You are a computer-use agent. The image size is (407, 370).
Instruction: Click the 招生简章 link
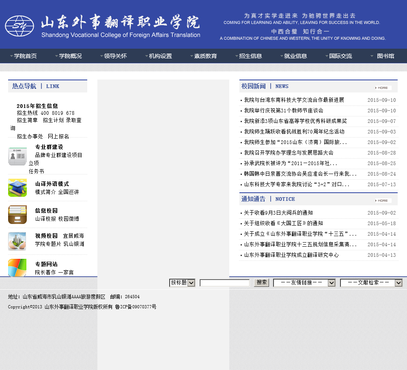(27, 120)
